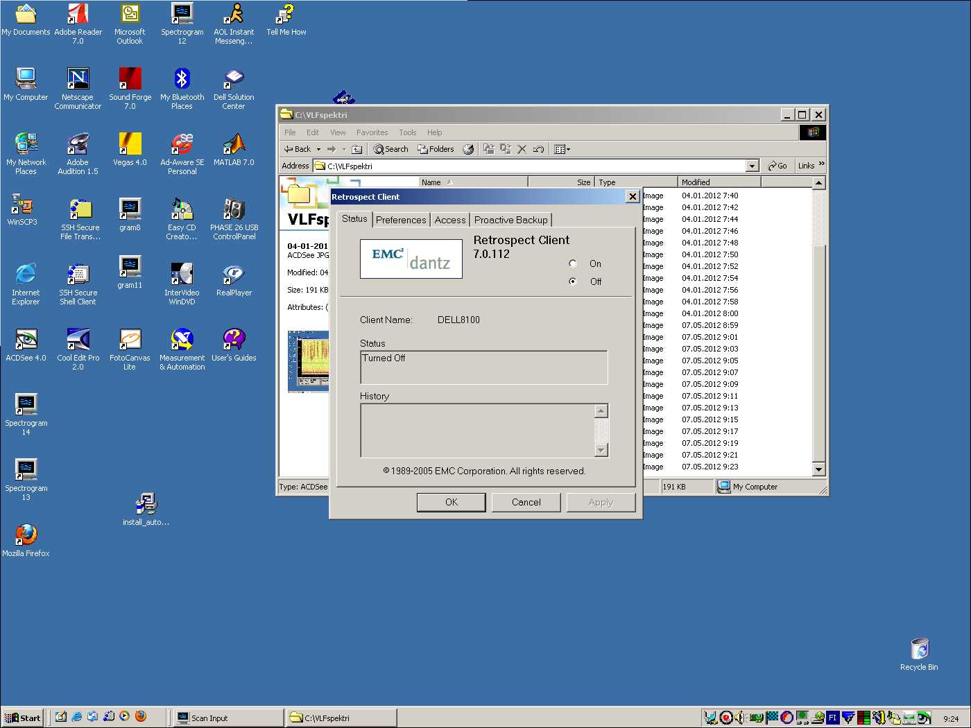
Task: Click the History box scroll down arrow
Action: click(x=601, y=451)
